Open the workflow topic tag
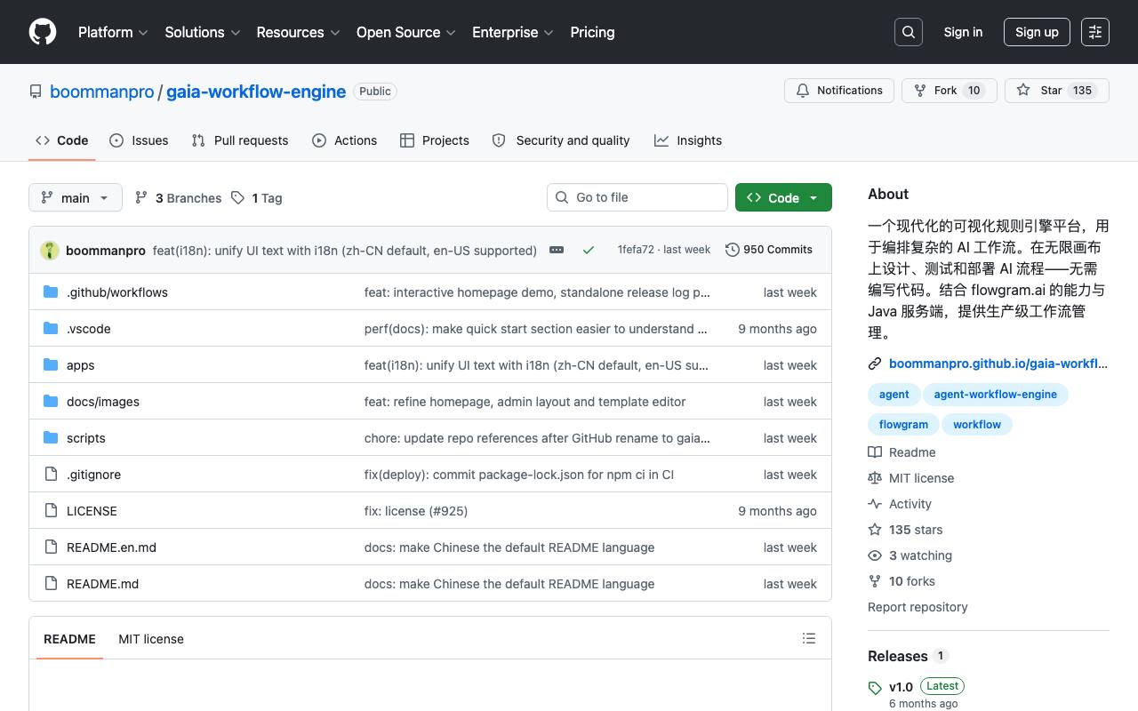Viewport: 1138px width, 711px height. 977,424
